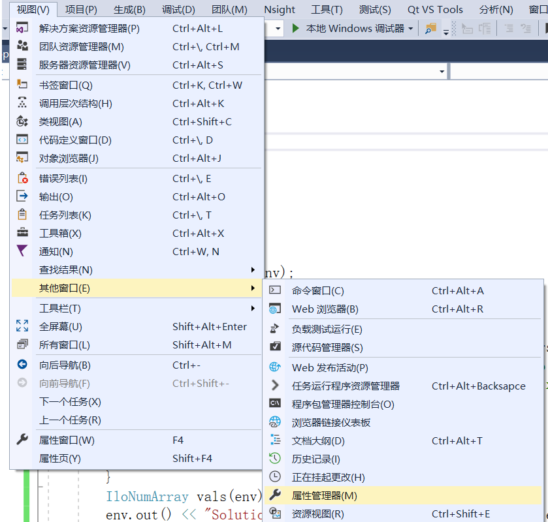Click the Load Test Runs icon
This screenshot has height=522, width=548.
(x=275, y=329)
